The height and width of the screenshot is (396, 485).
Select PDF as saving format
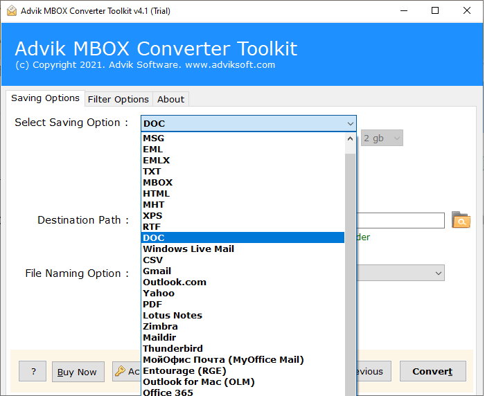[242, 304]
